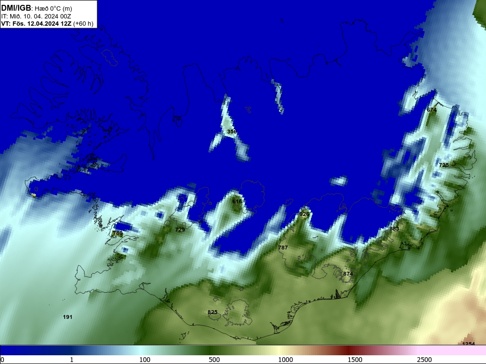Click the map value '674'

(432, 110)
